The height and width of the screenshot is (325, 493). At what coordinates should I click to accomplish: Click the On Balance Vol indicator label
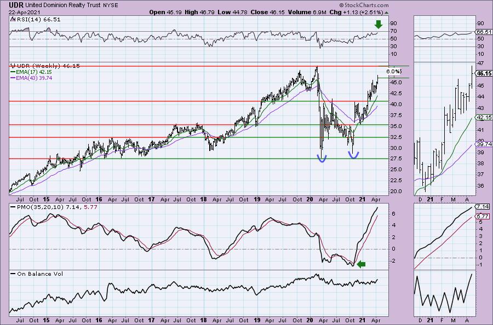[x=40, y=274]
